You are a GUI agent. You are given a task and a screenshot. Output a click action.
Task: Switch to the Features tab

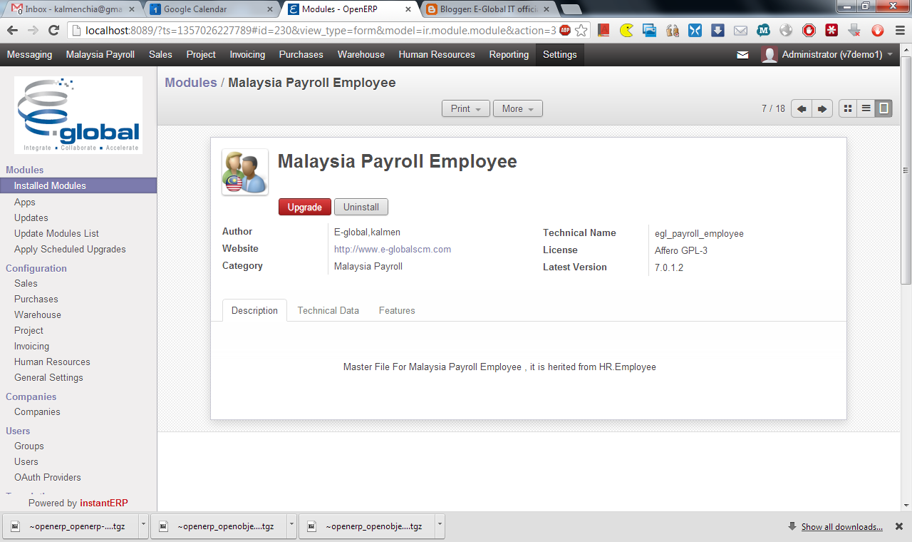click(397, 310)
